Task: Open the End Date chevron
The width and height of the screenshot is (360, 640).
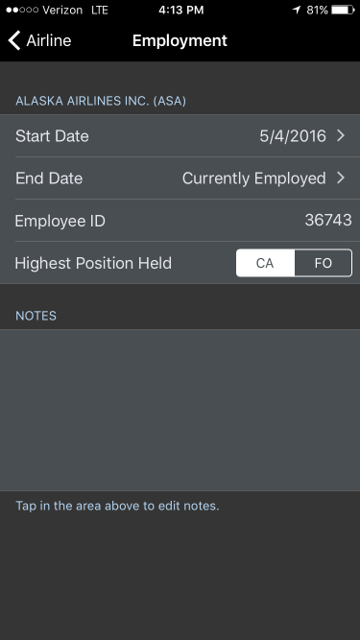Action: point(341,178)
